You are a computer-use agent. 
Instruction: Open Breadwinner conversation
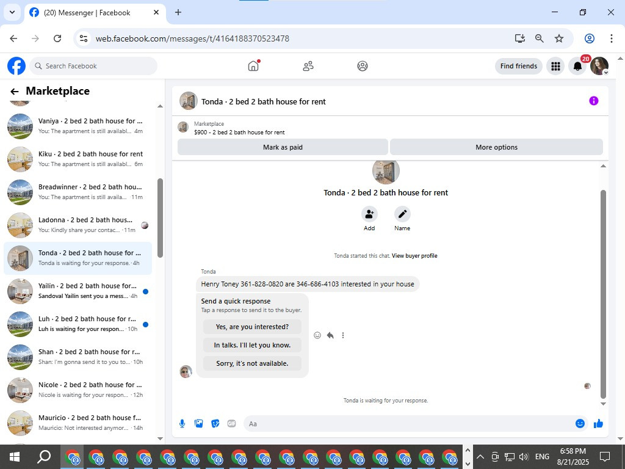click(x=78, y=192)
